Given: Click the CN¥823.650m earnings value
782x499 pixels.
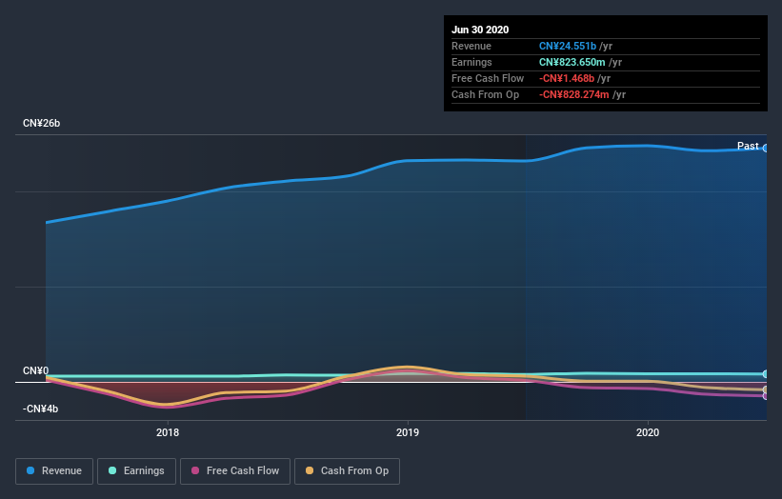Looking at the screenshot, I should click(x=572, y=62).
